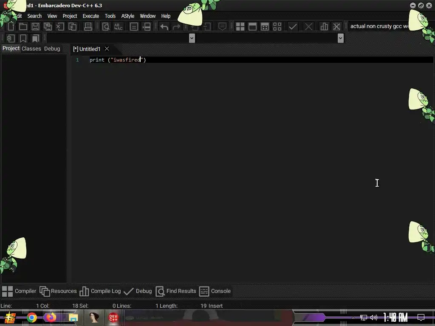Compile using the four-squares icon

240,27
